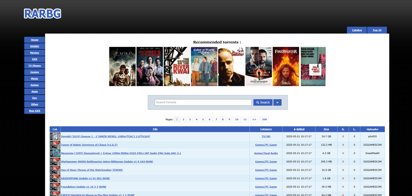Open category icon for Tower of Babel row
This screenshot has height=196, width=412.
[55, 145]
